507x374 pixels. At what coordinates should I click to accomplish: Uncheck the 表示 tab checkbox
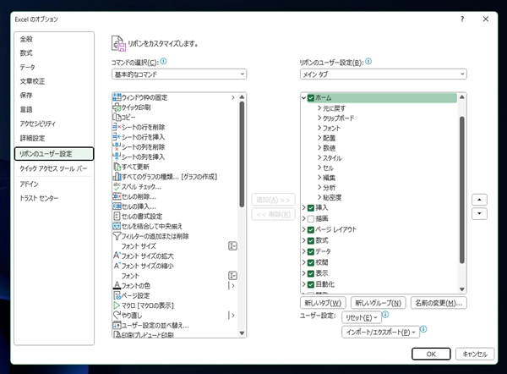point(311,273)
